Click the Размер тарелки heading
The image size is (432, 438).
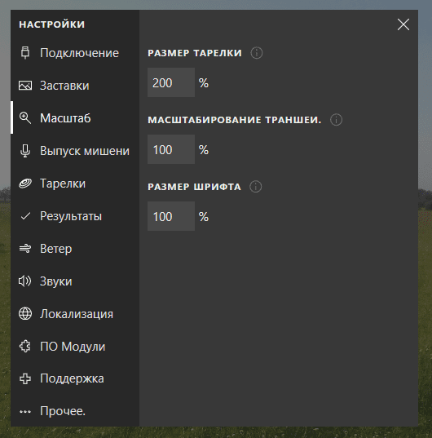[x=195, y=53]
